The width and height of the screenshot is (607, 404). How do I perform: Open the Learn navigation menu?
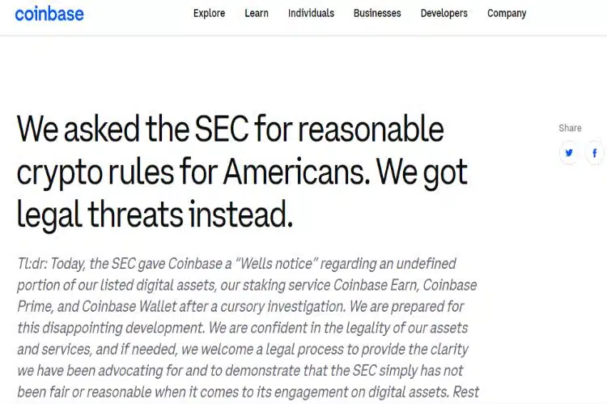(257, 13)
